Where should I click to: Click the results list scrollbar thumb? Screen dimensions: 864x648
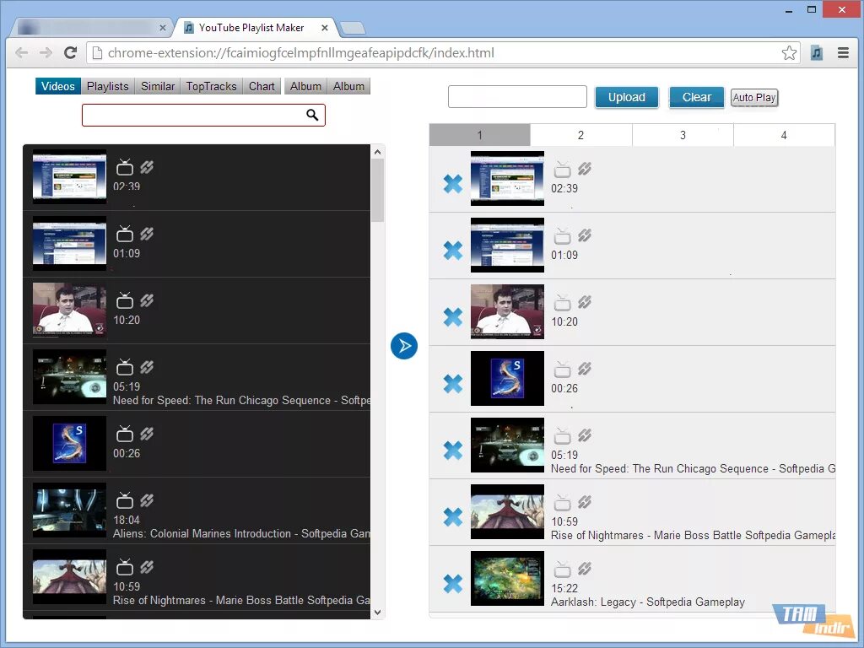[x=377, y=190]
